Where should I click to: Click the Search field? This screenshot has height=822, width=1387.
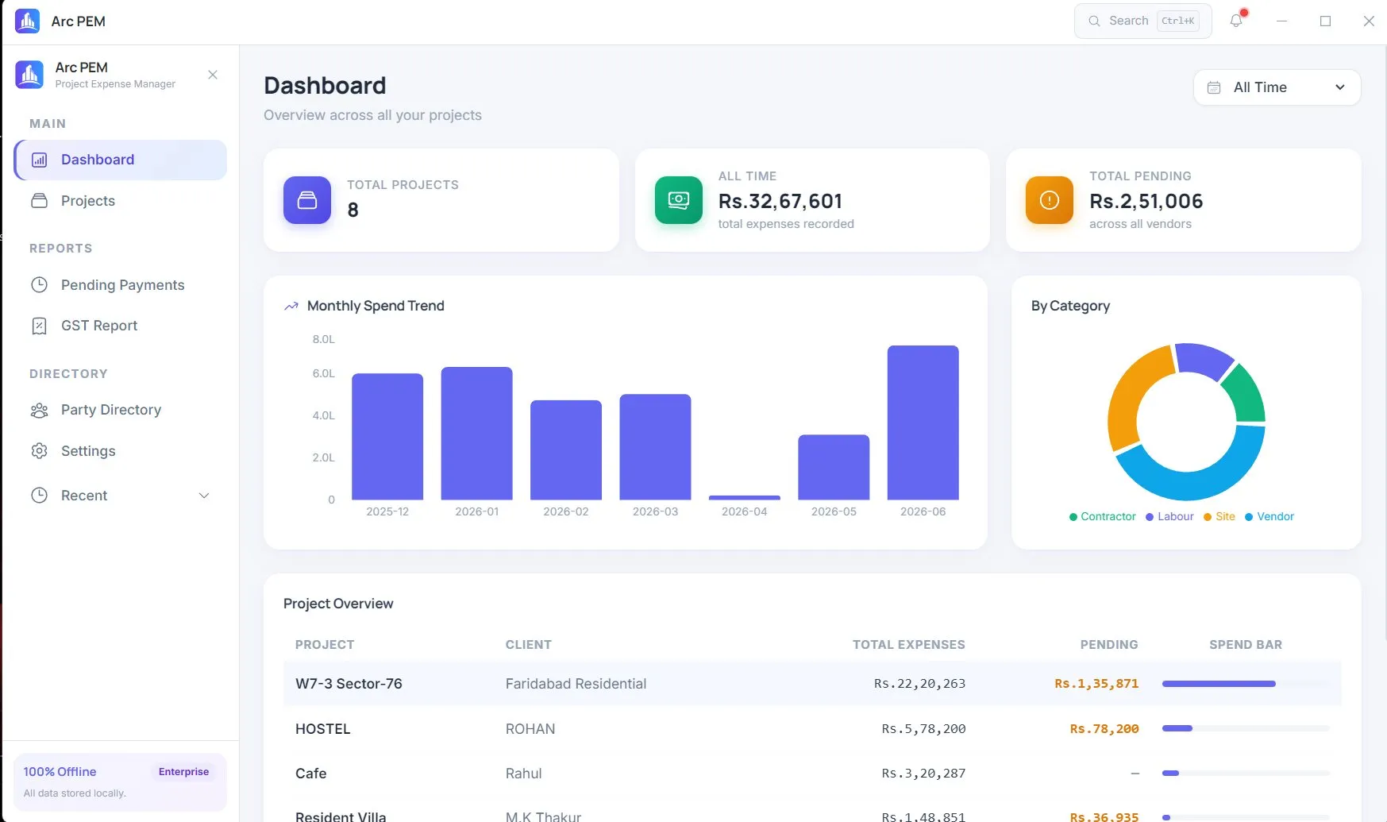pyautogui.click(x=1142, y=21)
